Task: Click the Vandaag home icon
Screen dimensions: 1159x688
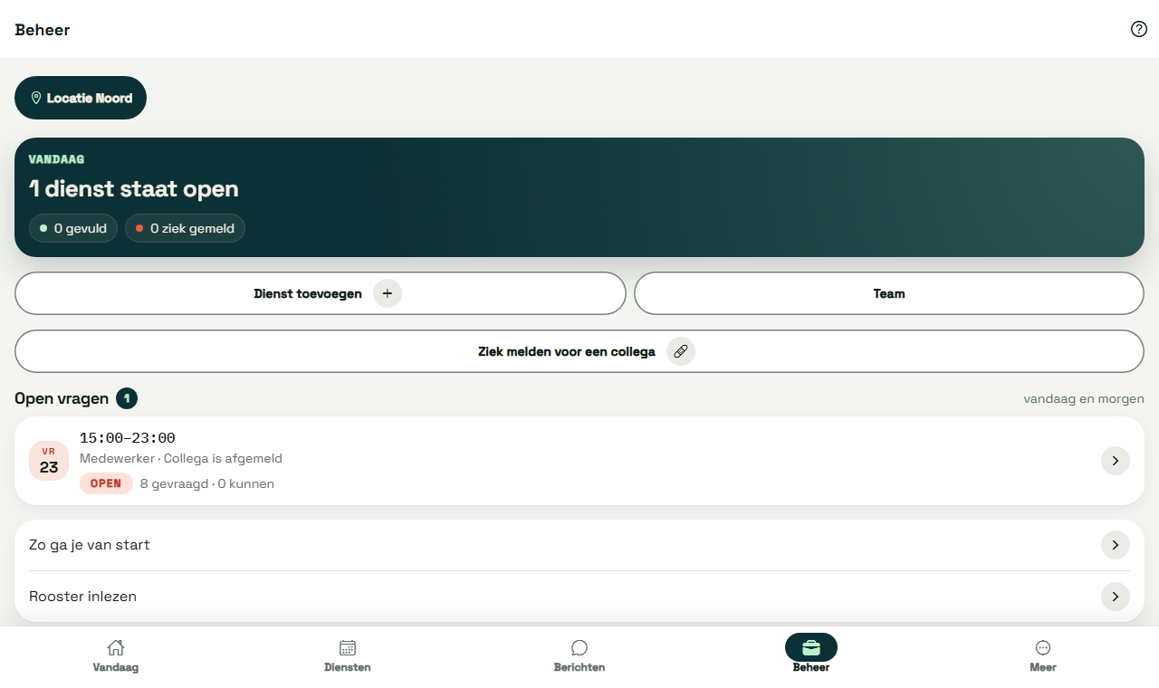Action: click(x=116, y=647)
